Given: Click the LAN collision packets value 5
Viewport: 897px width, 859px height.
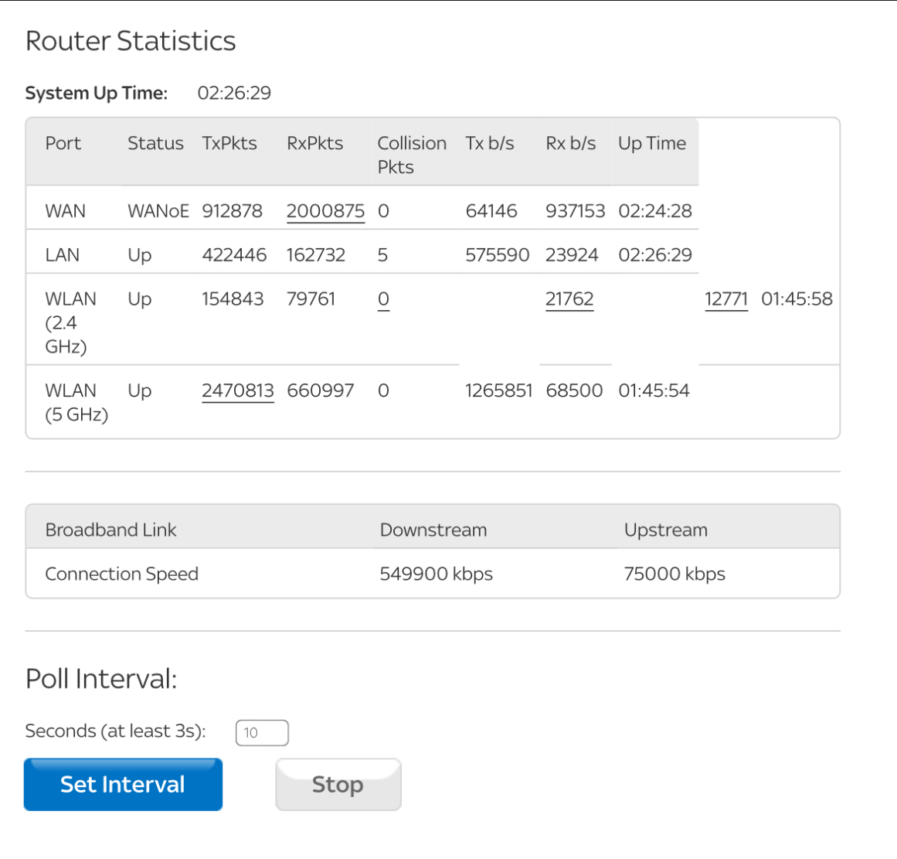Looking at the screenshot, I should pyautogui.click(x=382, y=255).
